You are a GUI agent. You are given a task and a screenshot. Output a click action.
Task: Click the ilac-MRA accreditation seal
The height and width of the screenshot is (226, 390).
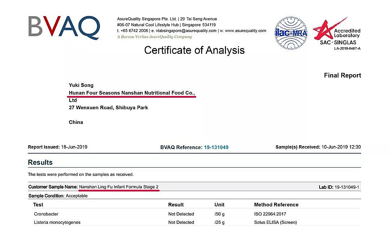click(x=291, y=33)
